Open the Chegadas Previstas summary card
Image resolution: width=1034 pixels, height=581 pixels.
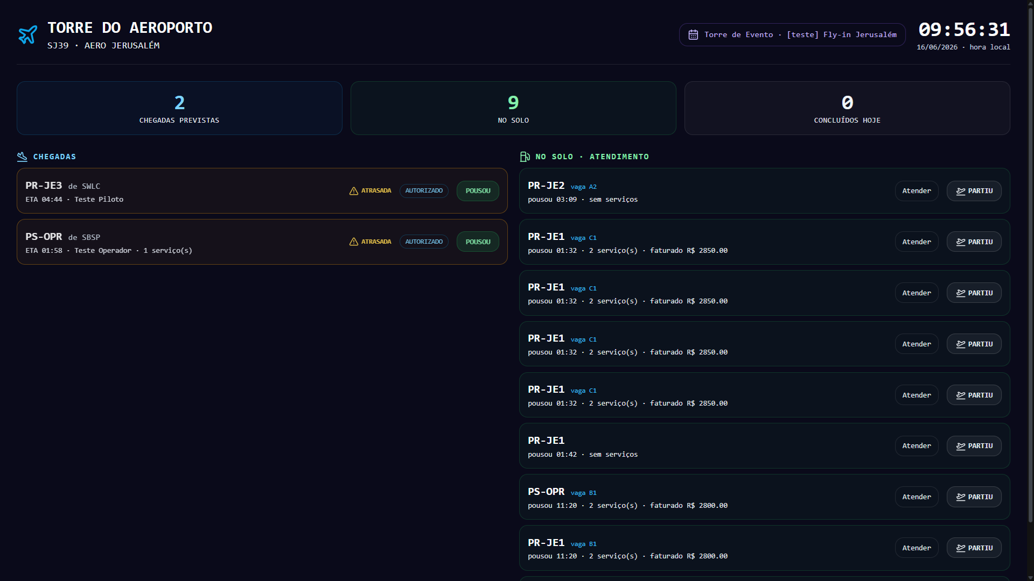click(179, 108)
